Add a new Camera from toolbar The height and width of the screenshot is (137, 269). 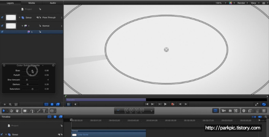[x=223, y=111]
